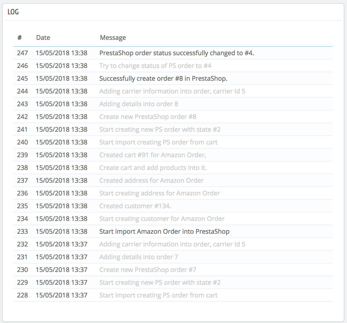
Task: Click message 'Successfully create order #8 in PrestaShop.'
Action: tap(163, 78)
